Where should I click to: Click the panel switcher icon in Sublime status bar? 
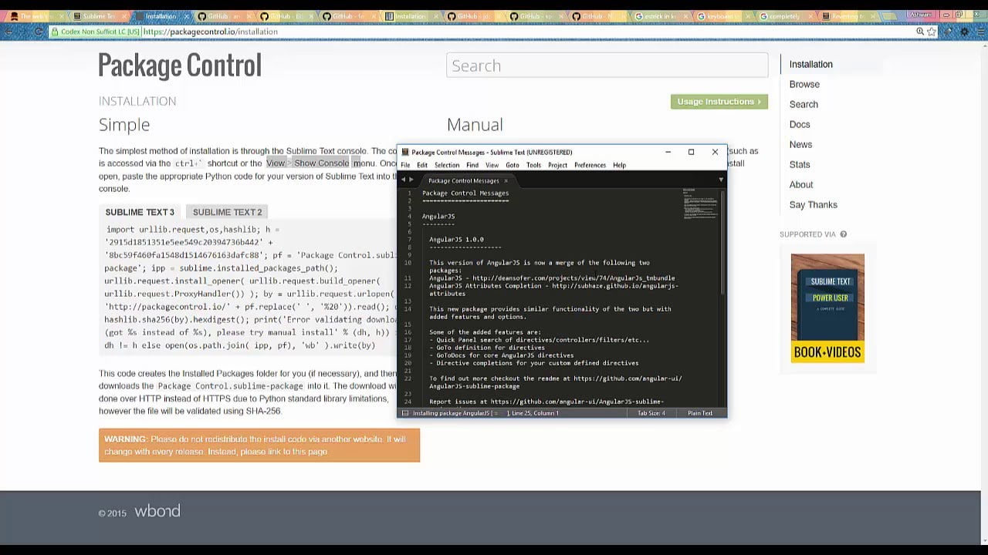point(405,413)
